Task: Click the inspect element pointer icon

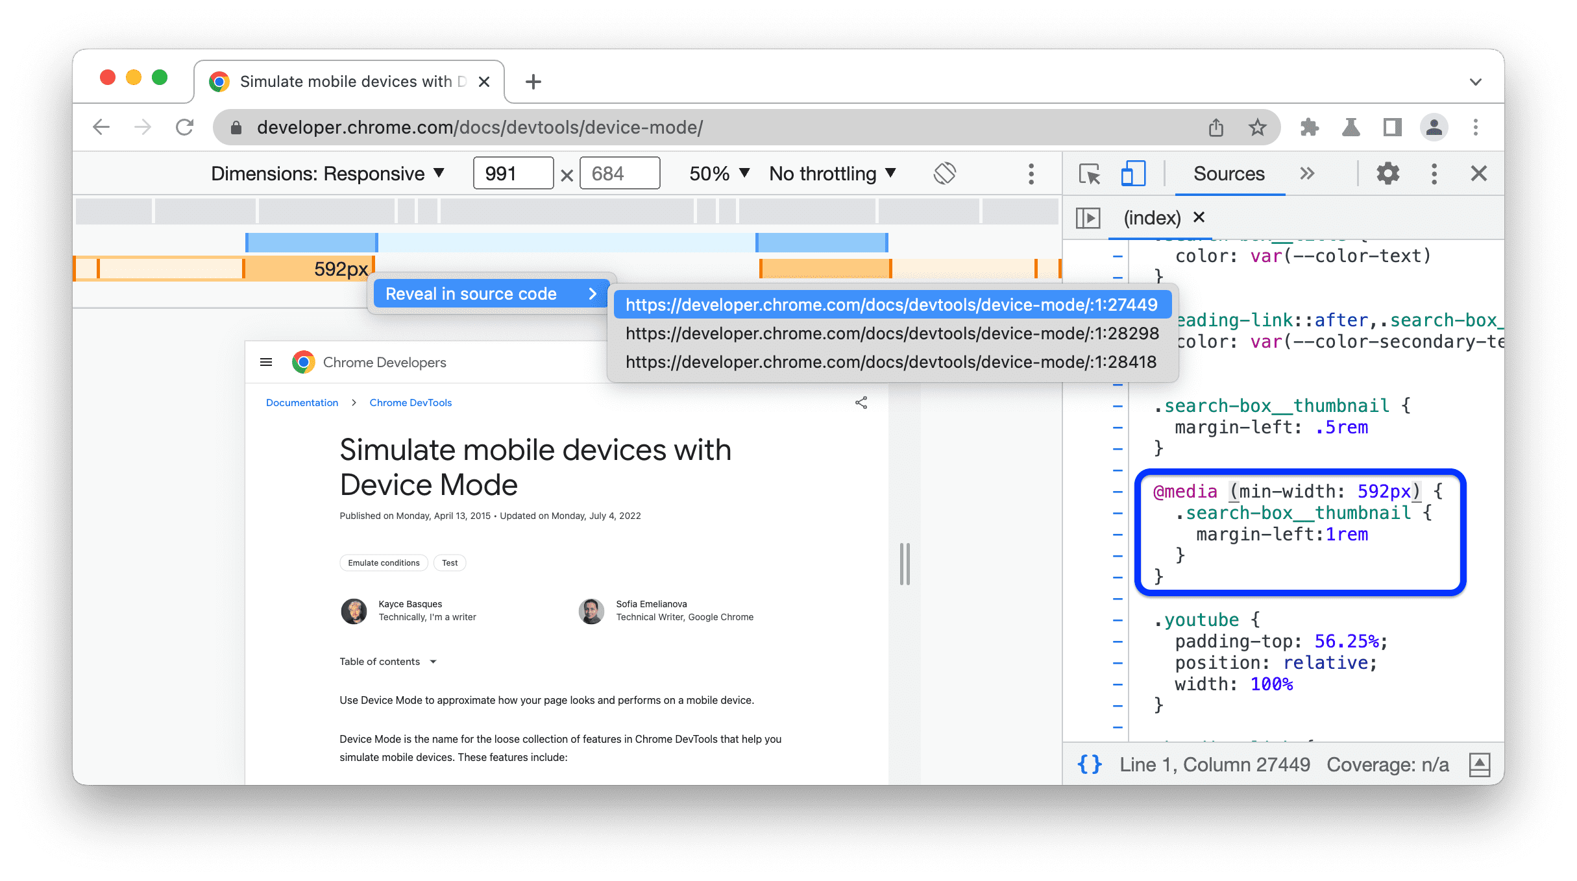Action: (1090, 173)
